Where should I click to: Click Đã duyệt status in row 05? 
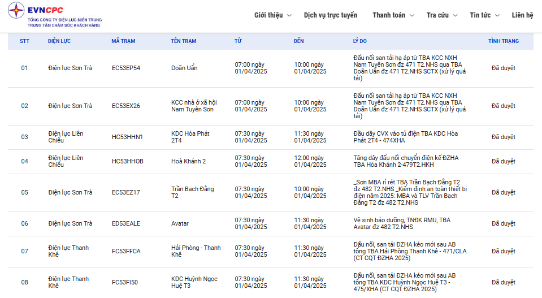(x=503, y=192)
